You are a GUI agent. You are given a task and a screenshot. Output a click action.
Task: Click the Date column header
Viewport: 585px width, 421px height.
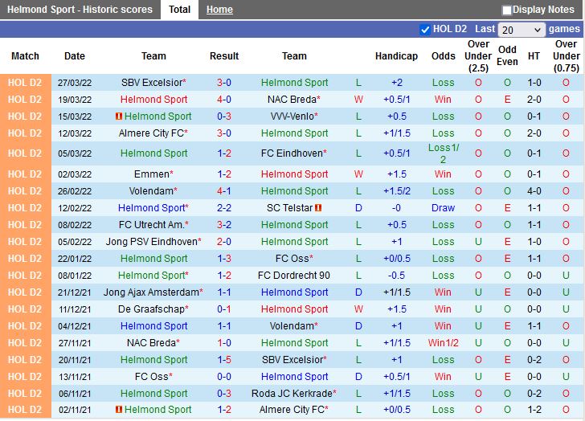click(75, 56)
